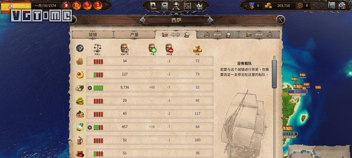Click the banana goods row

click(x=144, y=74)
